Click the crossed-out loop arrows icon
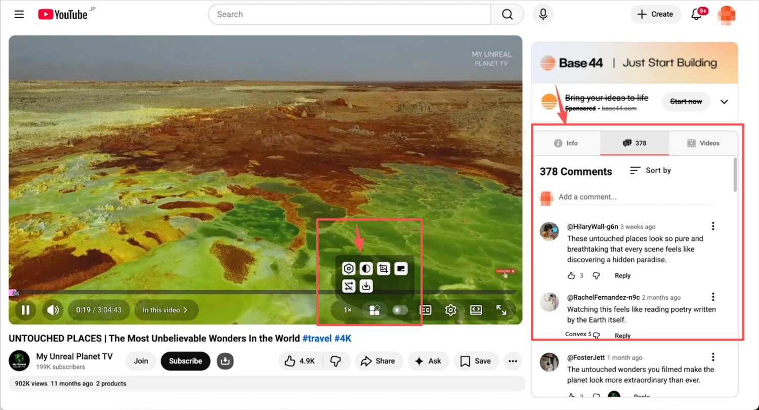Image resolution: width=759 pixels, height=410 pixels. [349, 286]
